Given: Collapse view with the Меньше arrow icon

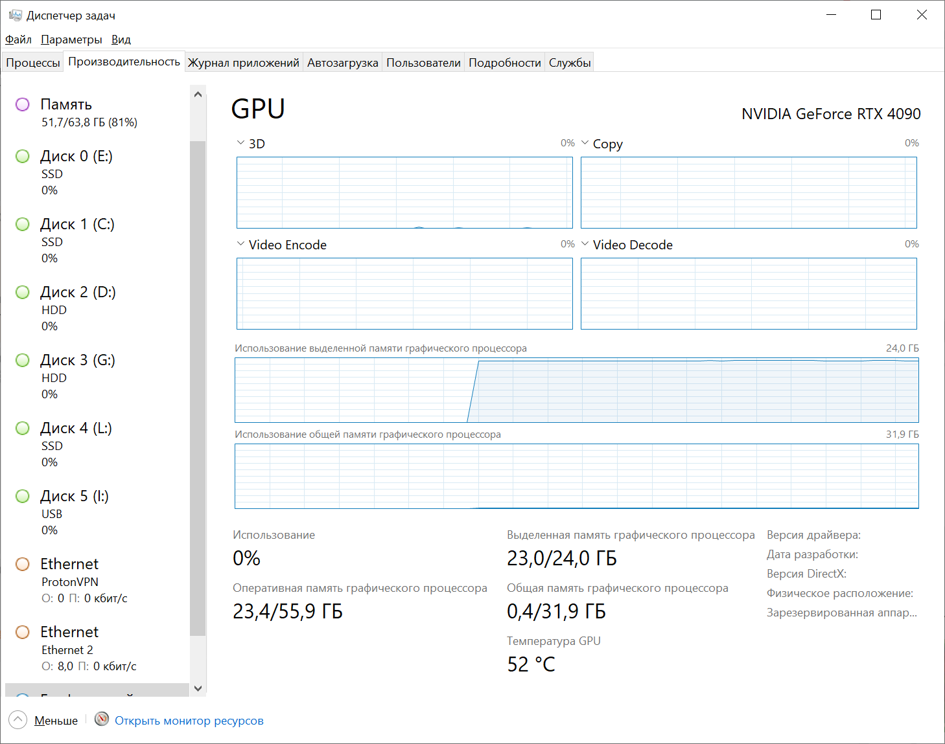Looking at the screenshot, I should 18,720.
